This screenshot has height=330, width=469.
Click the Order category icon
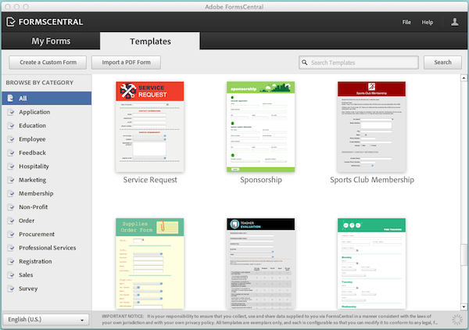[11, 221]
